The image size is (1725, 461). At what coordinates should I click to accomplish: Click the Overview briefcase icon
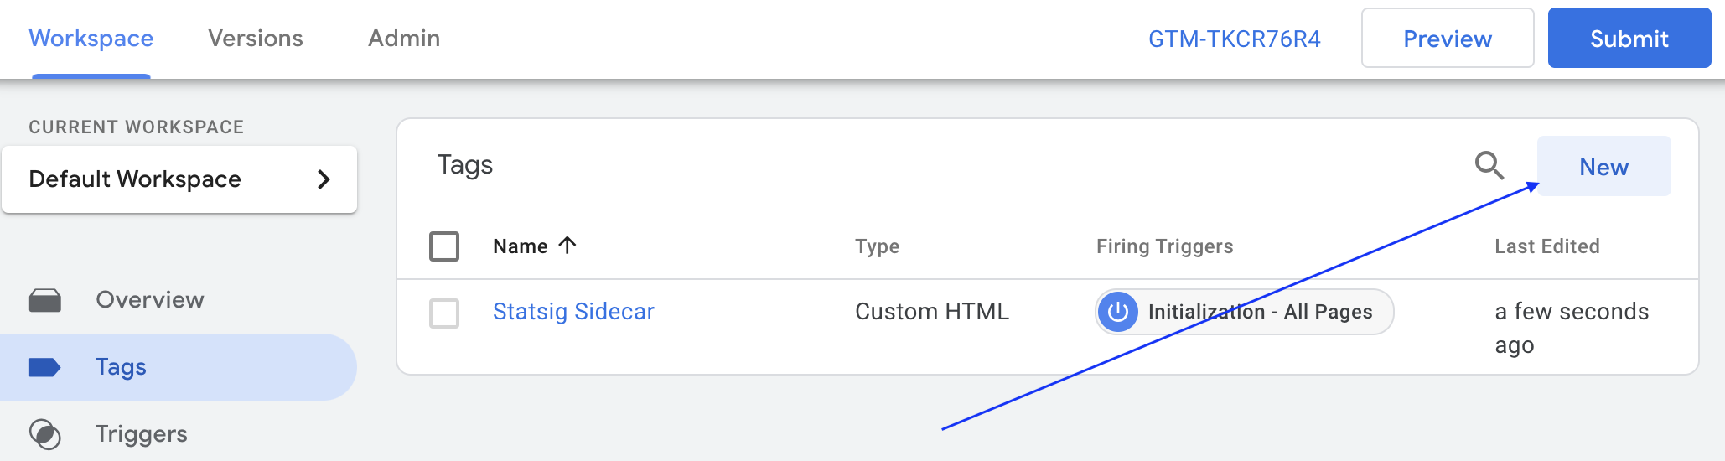tap(45, 300)
